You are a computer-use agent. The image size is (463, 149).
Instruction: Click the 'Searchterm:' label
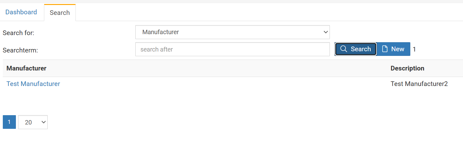20,50
